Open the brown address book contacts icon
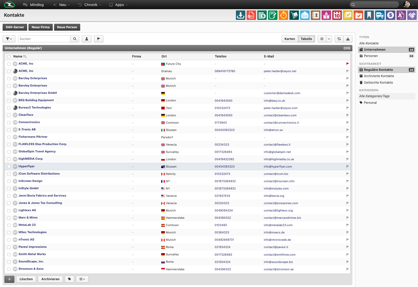 click(315, 15)
